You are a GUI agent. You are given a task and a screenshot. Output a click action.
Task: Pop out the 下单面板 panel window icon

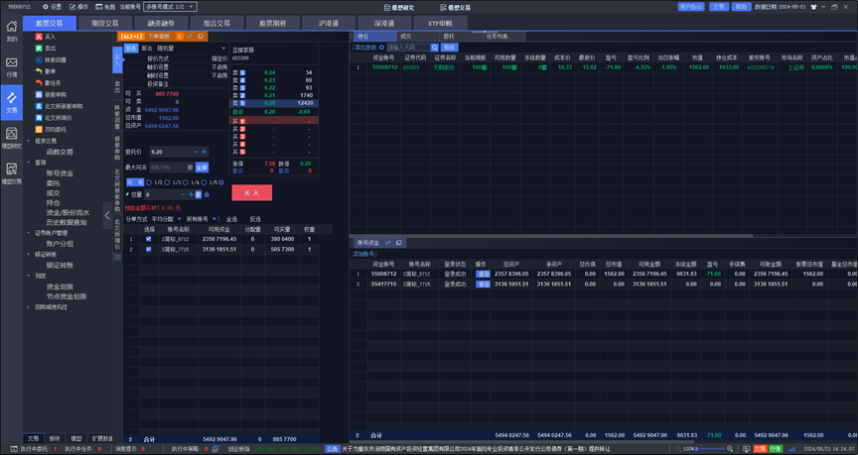point(201,36)
